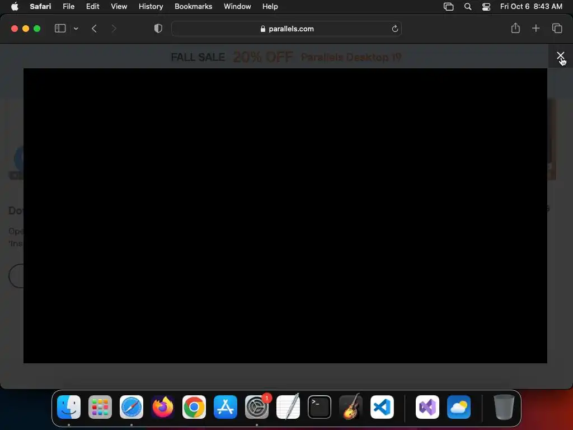Open the Help menu

[270, 6]
